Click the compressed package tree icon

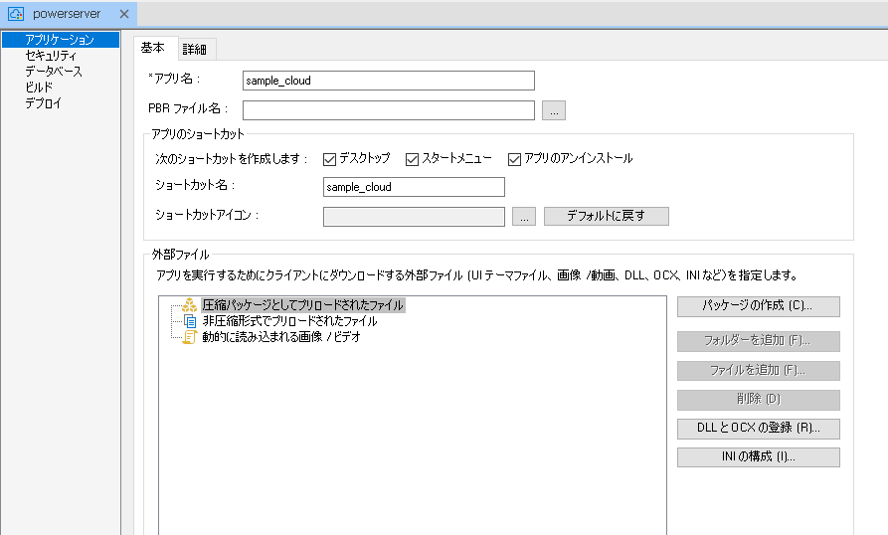[190, 306]
